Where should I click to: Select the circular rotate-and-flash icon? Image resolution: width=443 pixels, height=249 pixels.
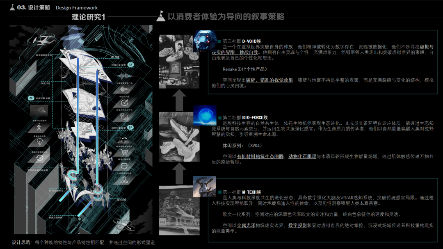(124, 103)
